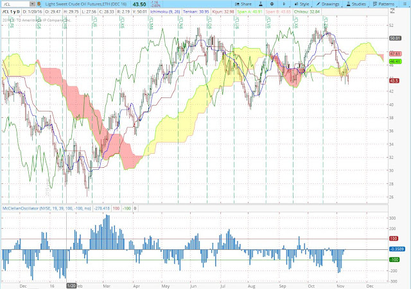This screenshot has height=289, width=411.
Task: Click the D: 1/20/16 date readout
Action: (33, 12)
